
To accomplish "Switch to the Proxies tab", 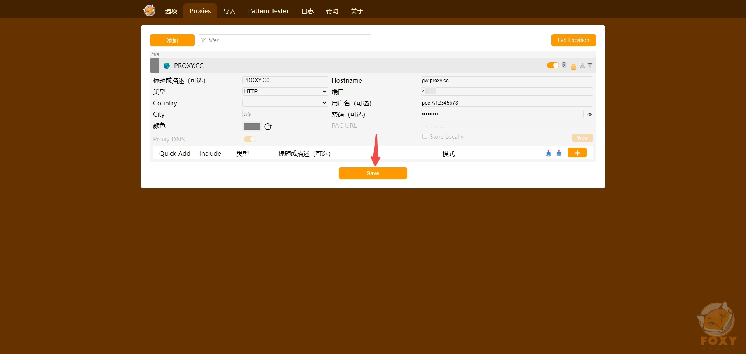I will (200, 11).
